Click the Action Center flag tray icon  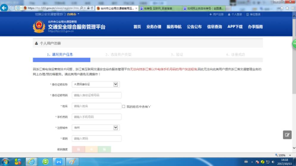click(257, 162)
